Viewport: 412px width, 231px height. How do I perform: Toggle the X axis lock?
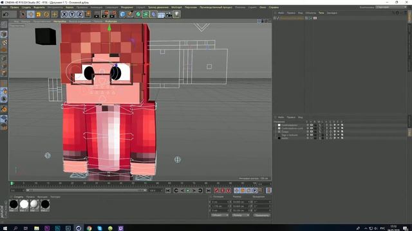(64, 14)
